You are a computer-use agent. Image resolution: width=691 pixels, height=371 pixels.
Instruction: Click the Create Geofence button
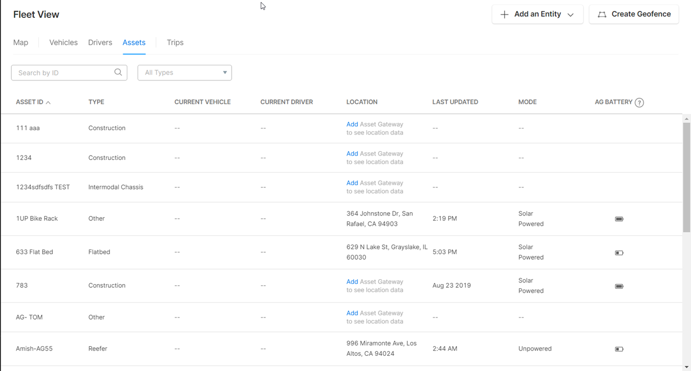pyautogui.click(x=634, y=14)
